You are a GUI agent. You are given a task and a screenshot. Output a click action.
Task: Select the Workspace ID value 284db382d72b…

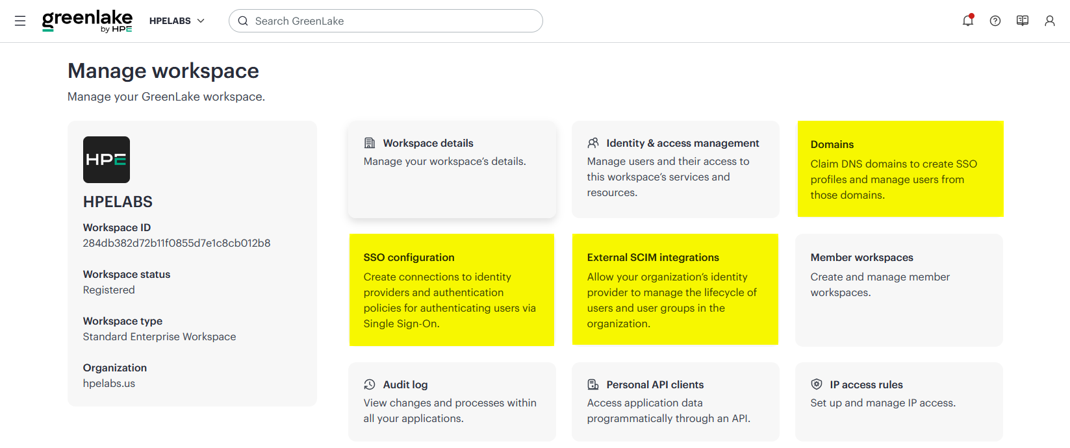177,243
